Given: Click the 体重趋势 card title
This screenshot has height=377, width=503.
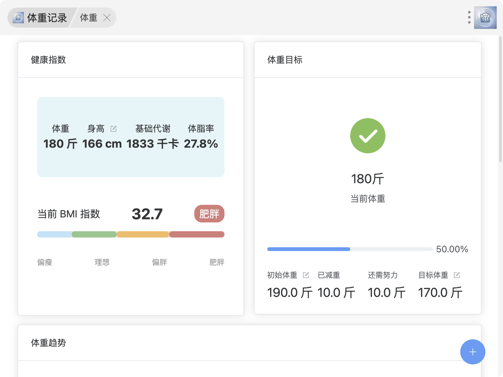Looking at the screenshot, I should pos(48,343).
